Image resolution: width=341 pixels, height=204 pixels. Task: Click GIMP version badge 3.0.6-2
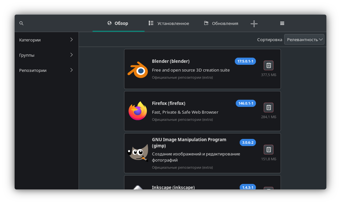248,142
